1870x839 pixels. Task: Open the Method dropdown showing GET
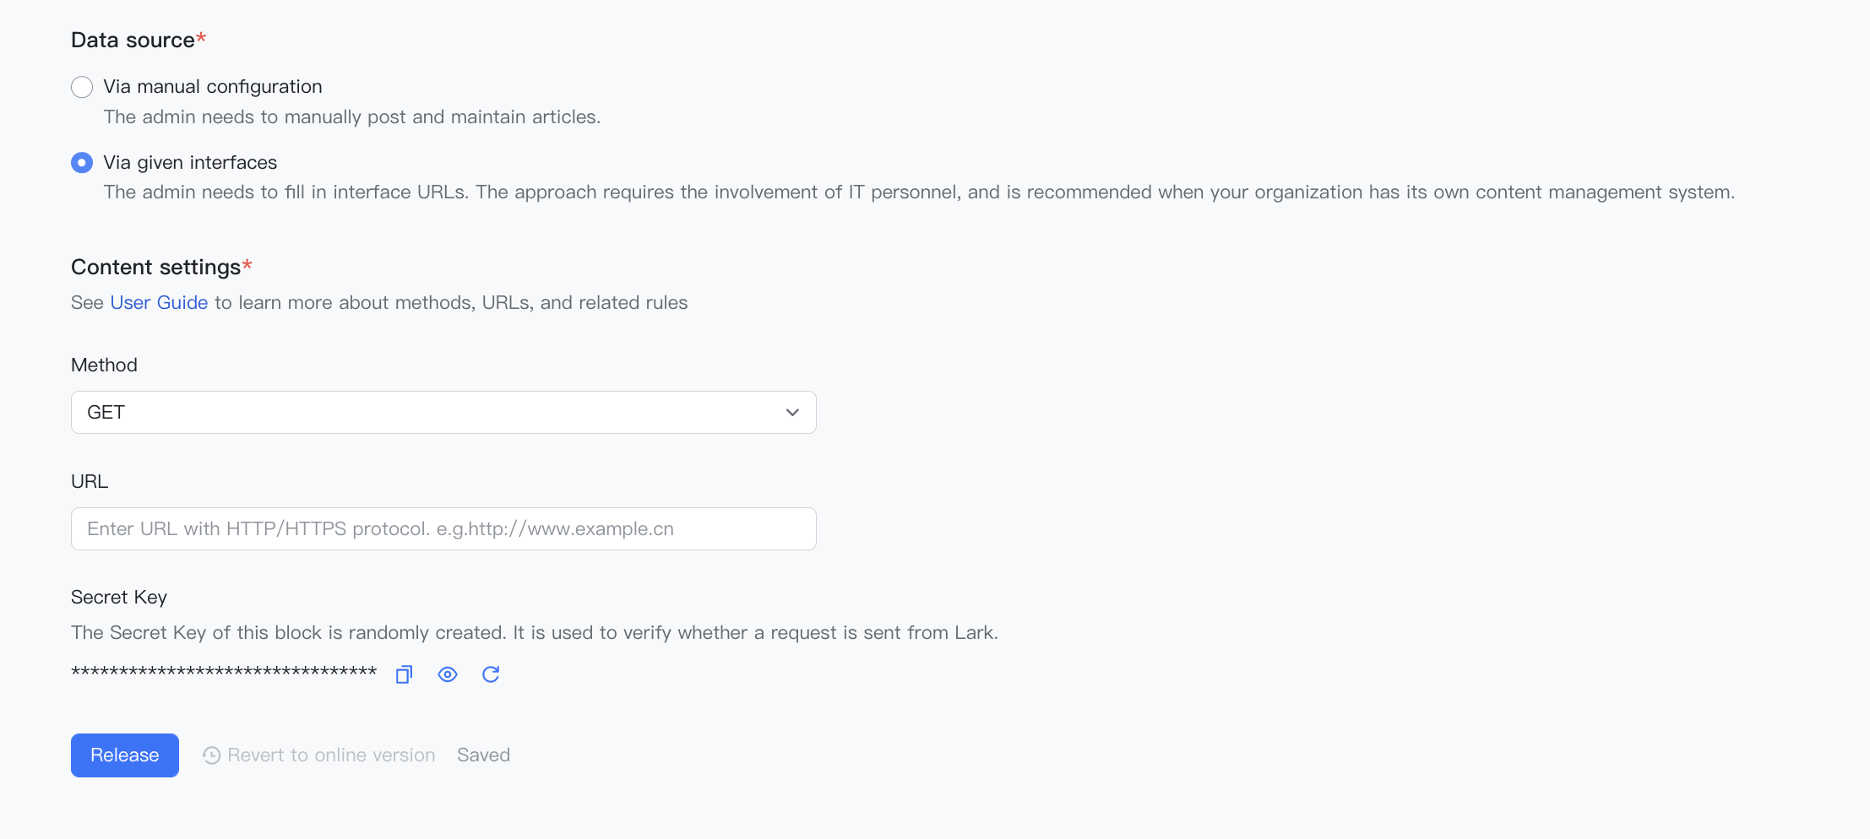pyautogui.click(x=443, y=412)
